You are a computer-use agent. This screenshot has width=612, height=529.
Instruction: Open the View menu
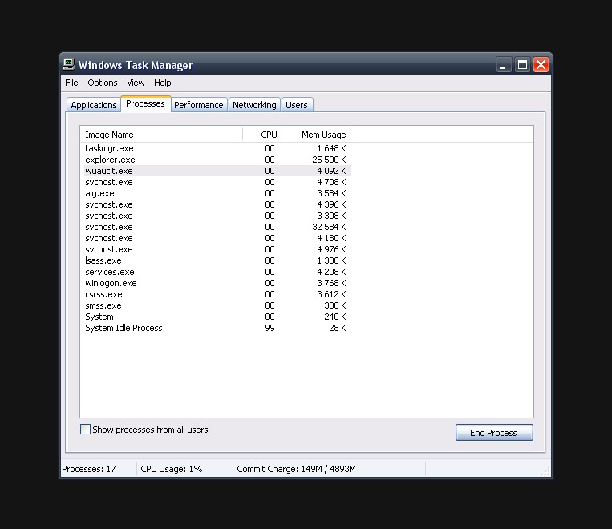tap(136, 83)
